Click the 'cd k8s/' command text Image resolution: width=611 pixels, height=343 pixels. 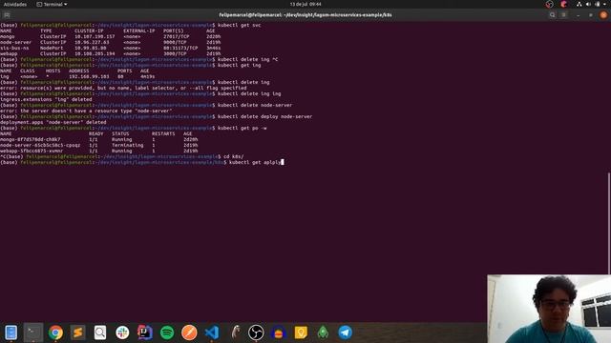point(233,156)
